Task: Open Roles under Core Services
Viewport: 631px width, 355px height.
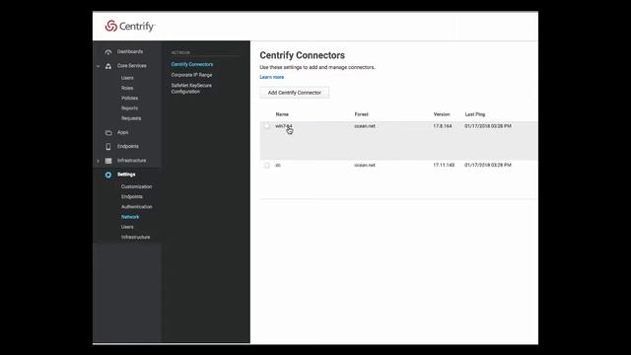Action: pos(127,88)
